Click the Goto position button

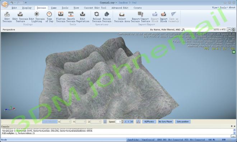[x=183, y=122]
